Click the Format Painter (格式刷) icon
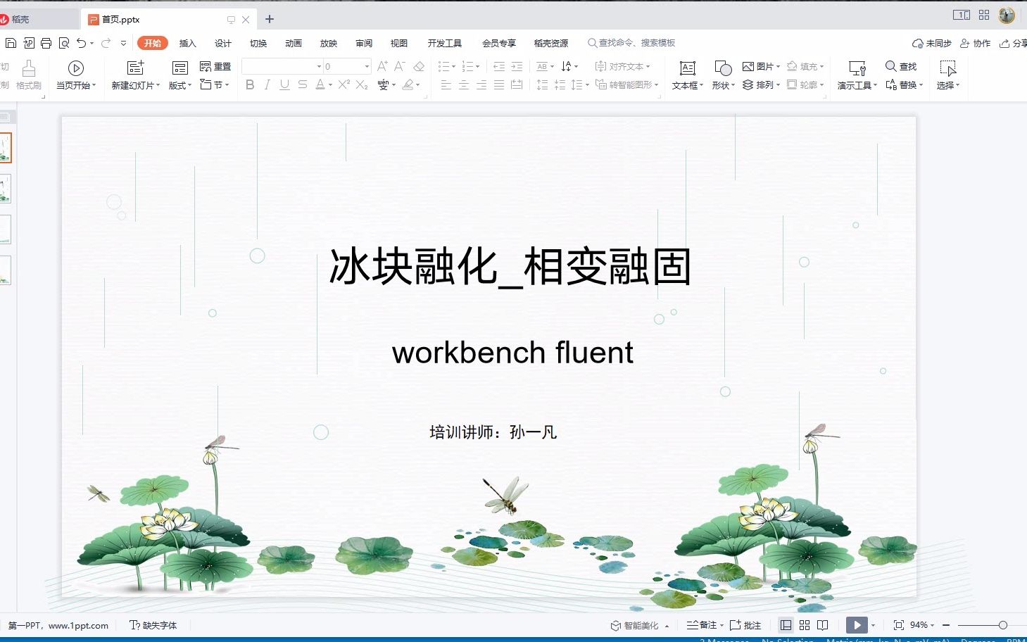The image size is (1027, 642). tap(29, 68)
